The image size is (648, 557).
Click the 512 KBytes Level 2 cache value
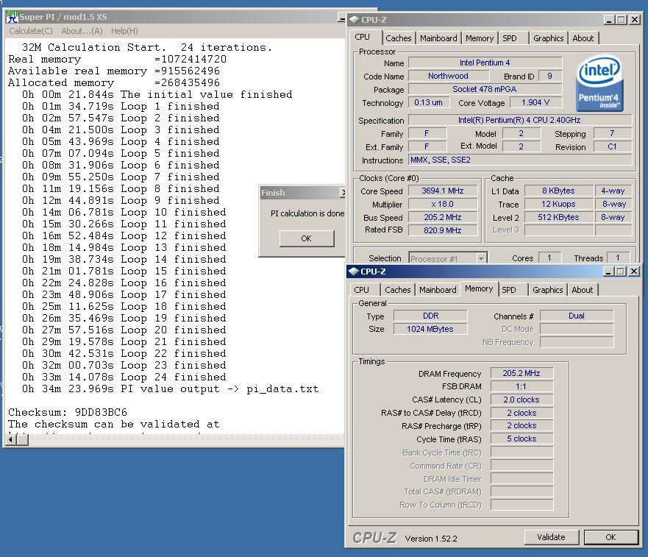coord(559,218)
